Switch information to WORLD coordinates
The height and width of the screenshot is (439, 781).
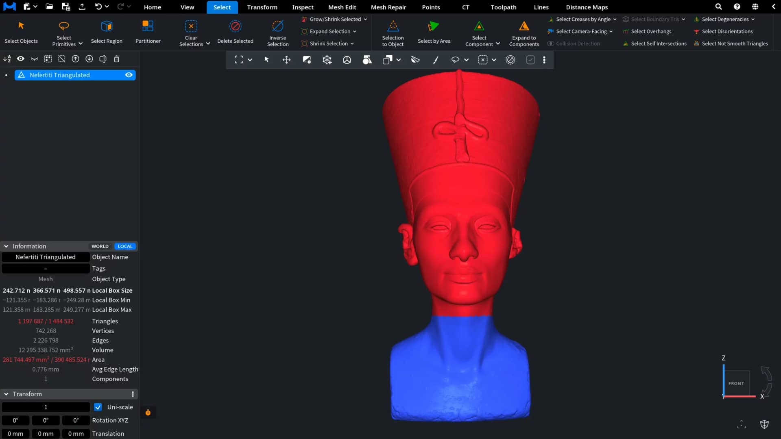click(x=100, y=246)
